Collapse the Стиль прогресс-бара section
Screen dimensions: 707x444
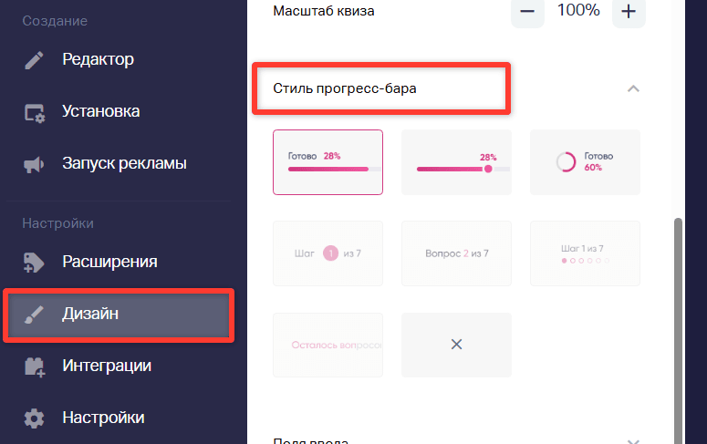coord(633,88)
